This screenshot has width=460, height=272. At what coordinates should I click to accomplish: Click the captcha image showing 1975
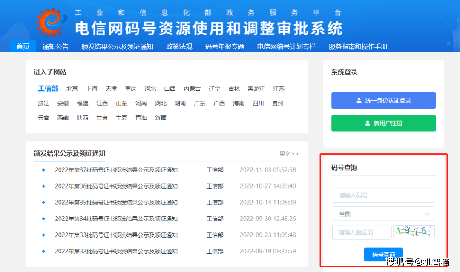pos(414,232)
